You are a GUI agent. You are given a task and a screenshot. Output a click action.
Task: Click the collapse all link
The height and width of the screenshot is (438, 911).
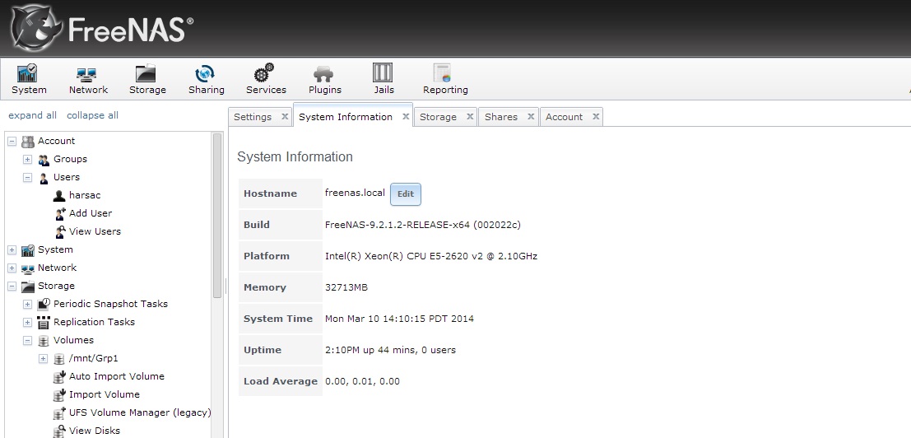[92, 115]
